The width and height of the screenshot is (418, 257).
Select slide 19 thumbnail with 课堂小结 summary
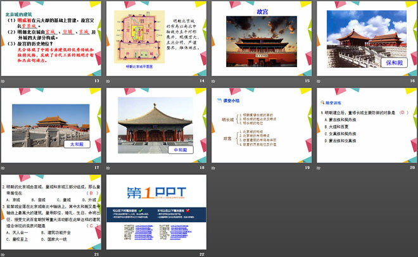(262, 125)
